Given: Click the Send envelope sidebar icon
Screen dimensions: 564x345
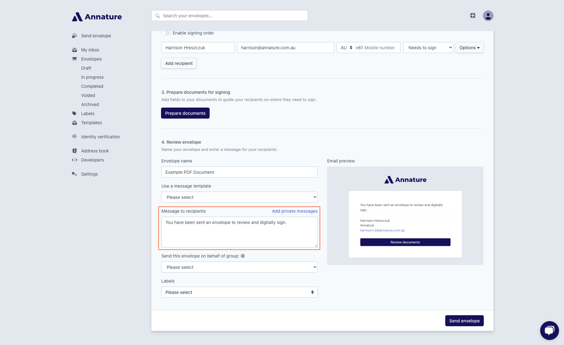Looking at the screenshot, I should click(75, 36).
